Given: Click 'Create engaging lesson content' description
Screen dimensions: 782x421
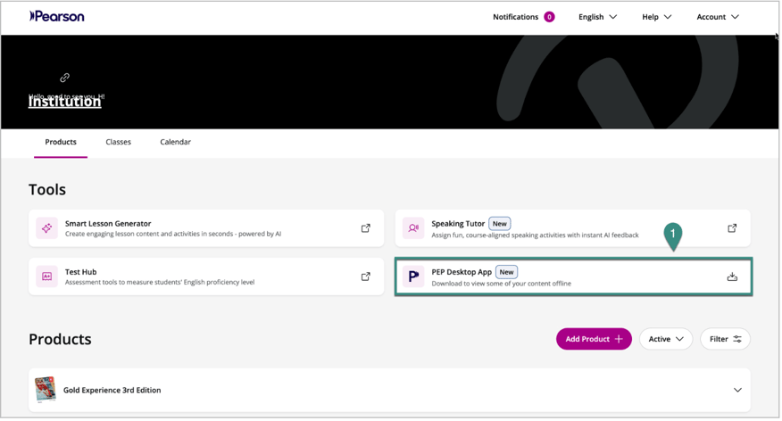Looking at the screenshot, I should [x=173, y=234].
